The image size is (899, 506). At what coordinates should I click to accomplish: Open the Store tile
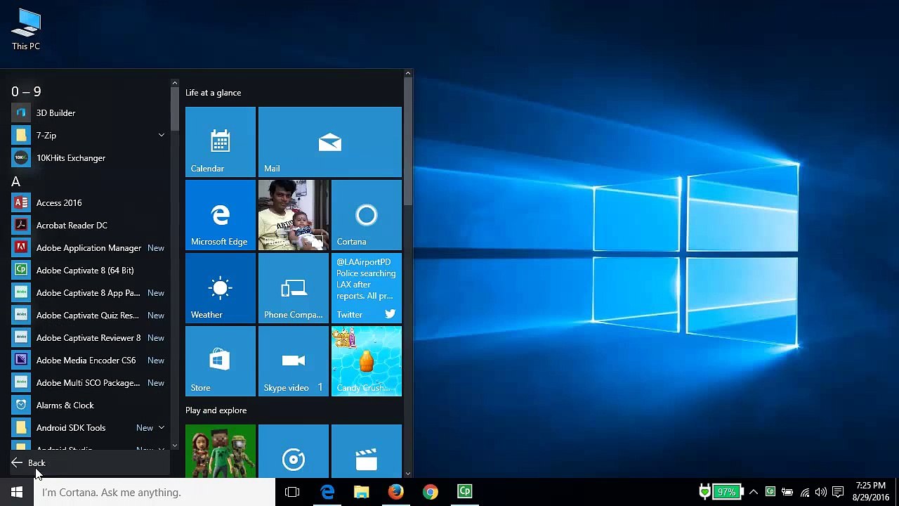221,361
